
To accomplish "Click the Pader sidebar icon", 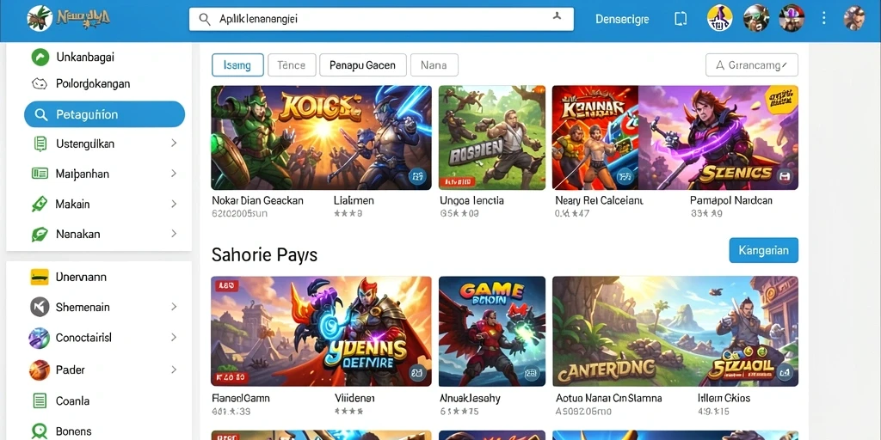I will click(x=40, y=370).
